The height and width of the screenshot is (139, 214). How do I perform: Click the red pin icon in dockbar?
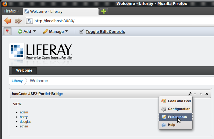coord(7,31)
